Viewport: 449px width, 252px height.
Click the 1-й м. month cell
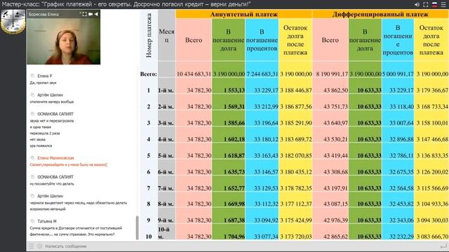coord(166,90)
